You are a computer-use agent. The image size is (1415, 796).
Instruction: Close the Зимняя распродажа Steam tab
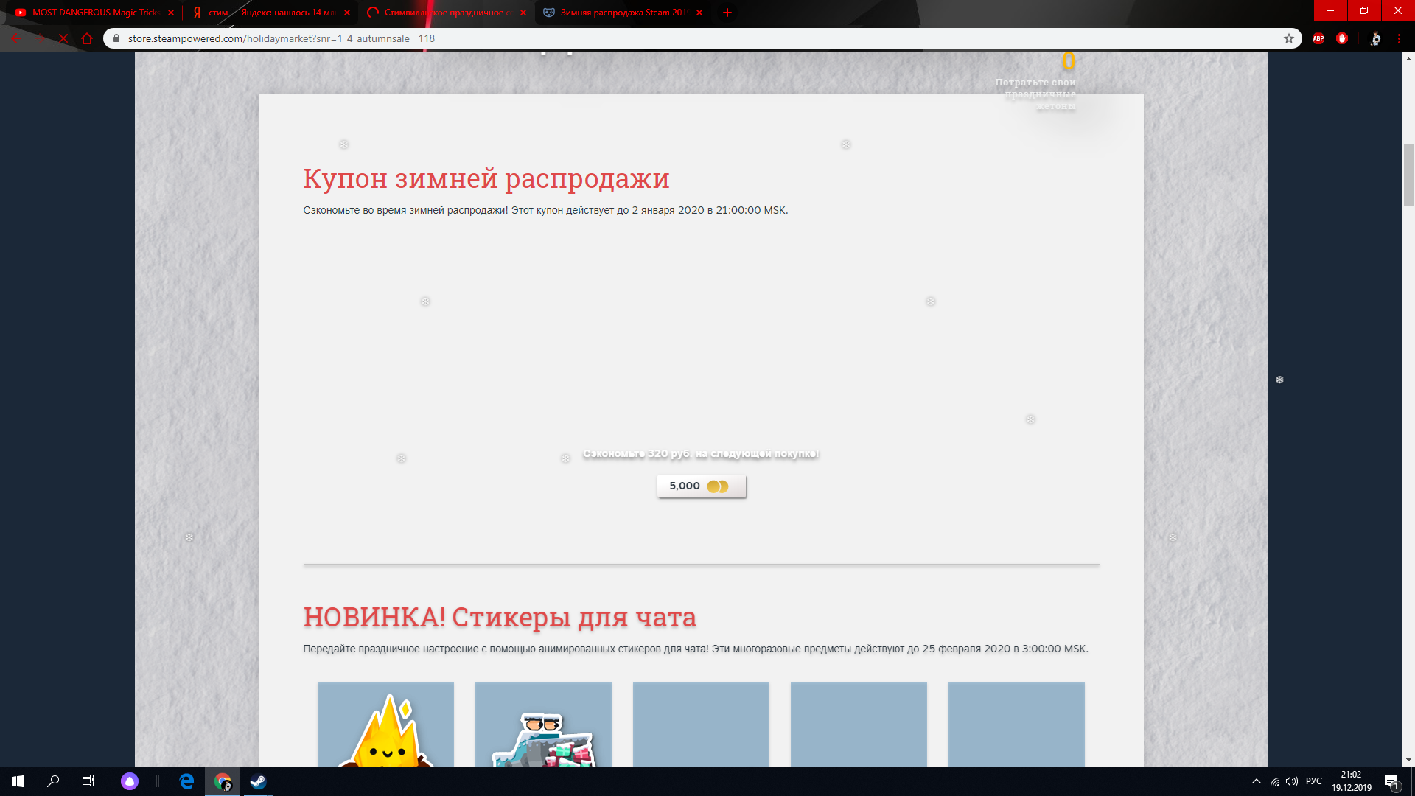[x=699, y=13]
